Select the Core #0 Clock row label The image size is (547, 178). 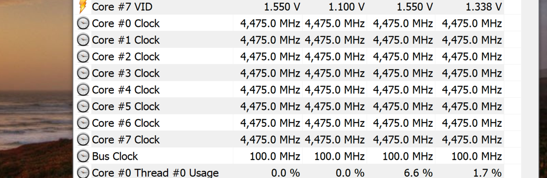tap(126, 23)
